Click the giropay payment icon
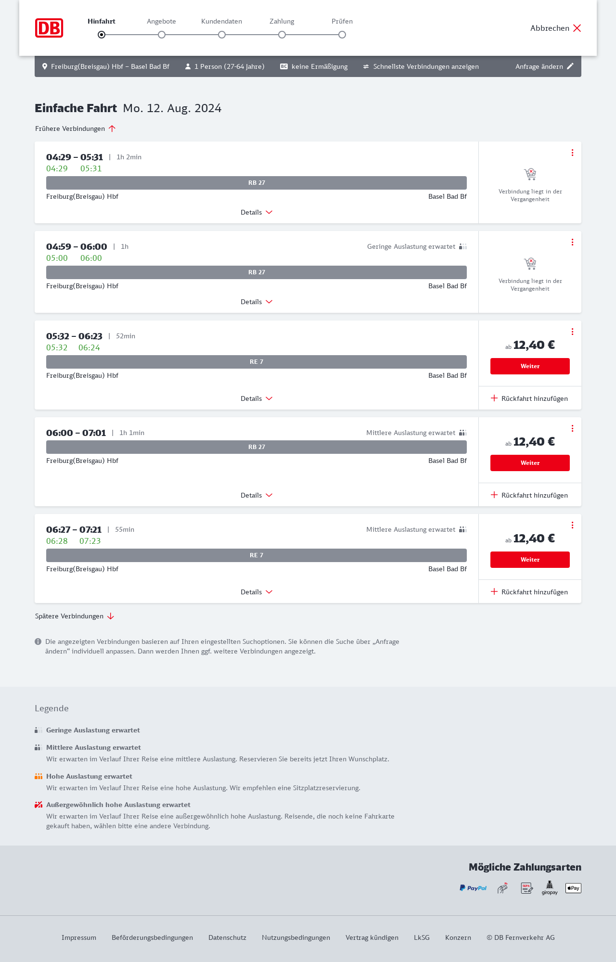Screen dimensions: 616x962 pos(550,888)
